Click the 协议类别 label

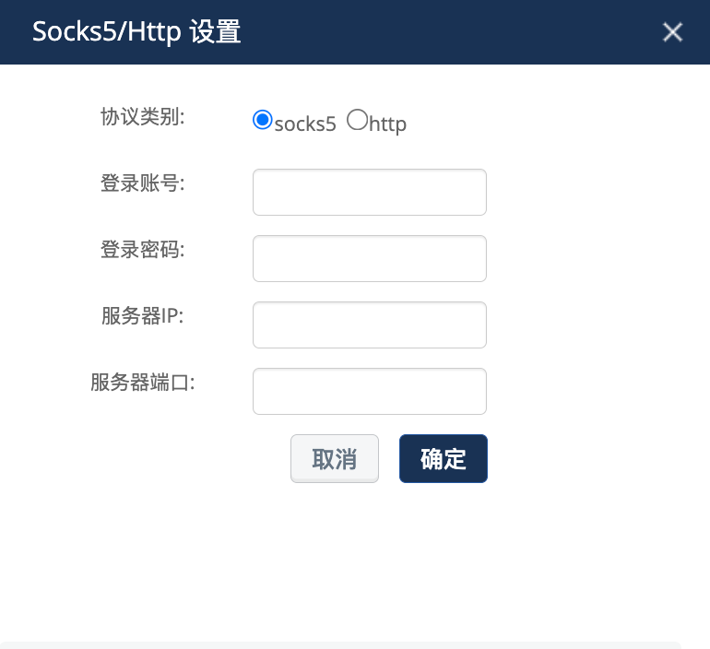[x=142, y=117]
